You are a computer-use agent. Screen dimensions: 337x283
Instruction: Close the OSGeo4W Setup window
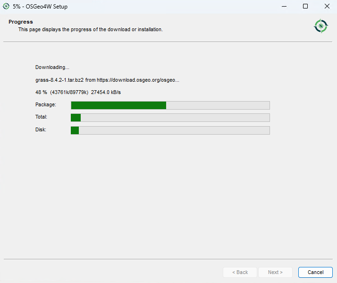click(x=327, y=6)
